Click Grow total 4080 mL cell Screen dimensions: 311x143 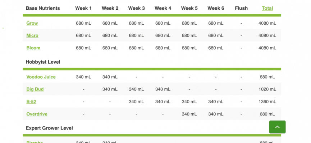point(267,23)
